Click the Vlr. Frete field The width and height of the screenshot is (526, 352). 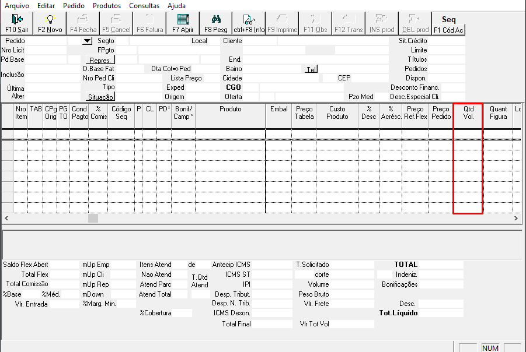[352, 304]
